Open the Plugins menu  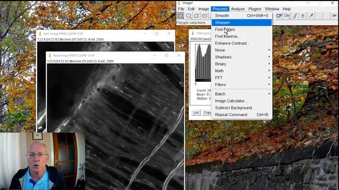click(x=255, y=9)
